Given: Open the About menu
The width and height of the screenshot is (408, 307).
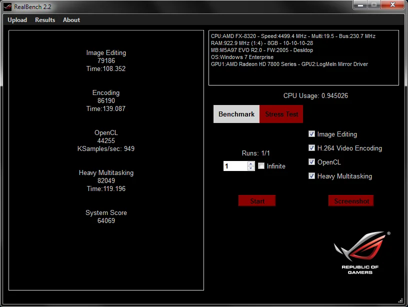Looking at the screenshot, I should [71, 20].
